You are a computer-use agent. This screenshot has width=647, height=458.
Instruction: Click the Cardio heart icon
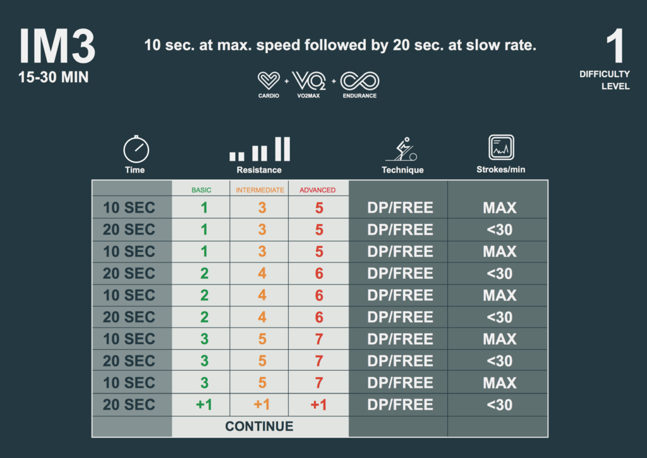(269, 82)
